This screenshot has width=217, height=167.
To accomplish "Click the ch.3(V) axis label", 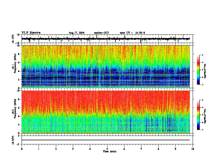I will pyautogui.click(x=13, y=140).
